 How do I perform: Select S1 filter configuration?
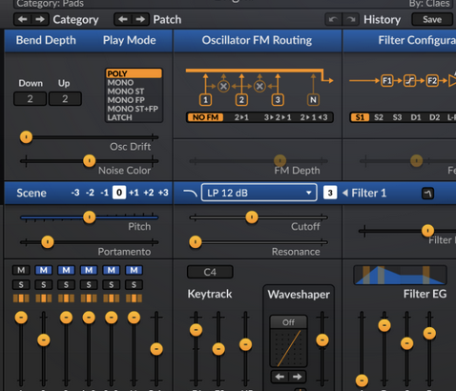click(360, 117)
